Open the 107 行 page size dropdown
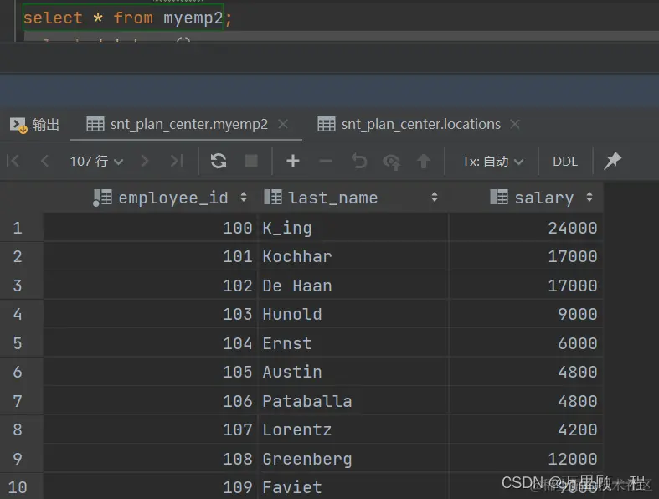This screenshot has height=499, width=659. (96, 161)
